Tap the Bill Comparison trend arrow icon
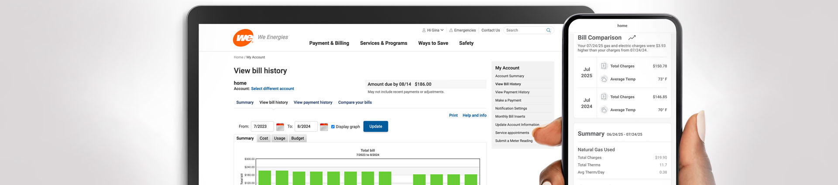The height and width of the screenshot is (185, 838). [x=632, y=37]
